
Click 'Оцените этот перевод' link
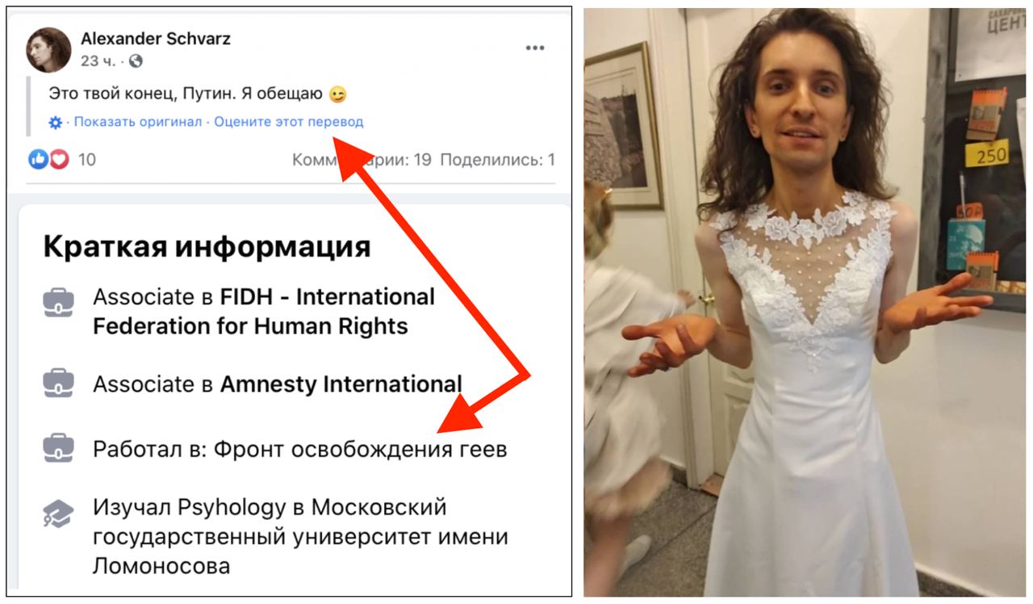pyautogui.click(x=289, y=122)
